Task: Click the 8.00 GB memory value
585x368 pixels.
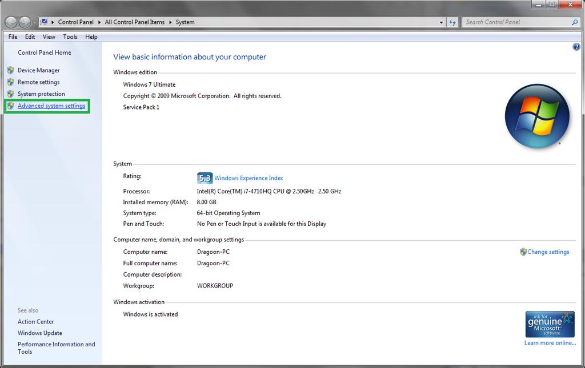Action: [207, 202]
